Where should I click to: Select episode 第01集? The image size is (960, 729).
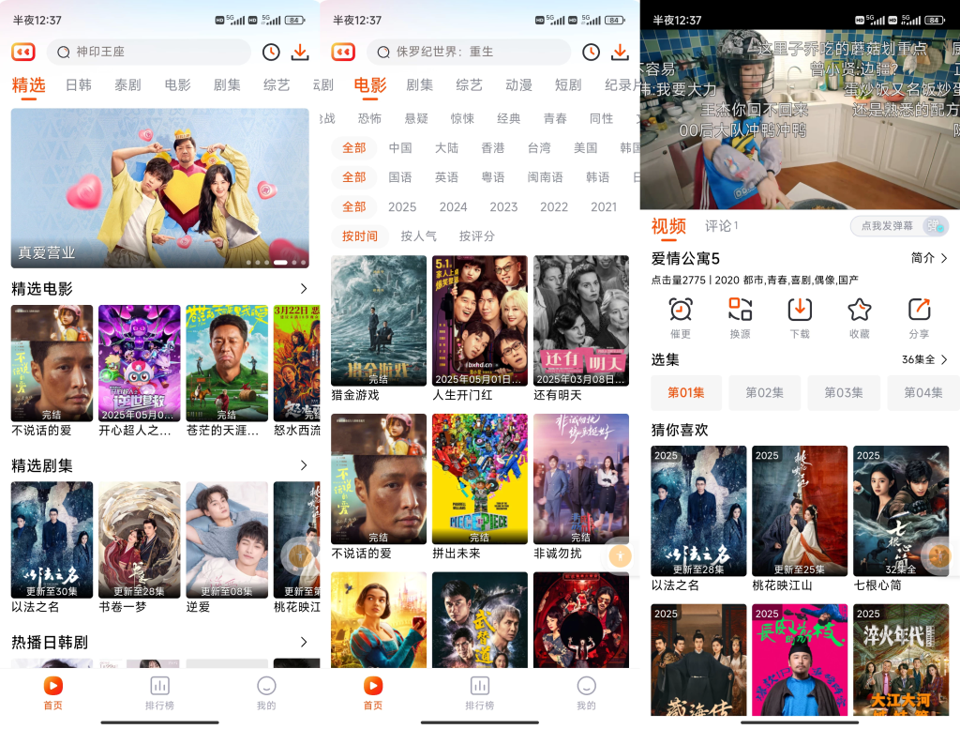[x=685, y=393]
